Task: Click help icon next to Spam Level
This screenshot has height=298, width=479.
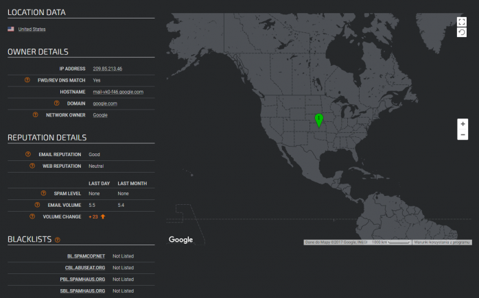Action: (43, 193)
